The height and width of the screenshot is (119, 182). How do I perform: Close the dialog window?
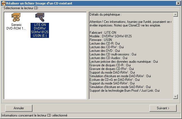pos(178,3)
